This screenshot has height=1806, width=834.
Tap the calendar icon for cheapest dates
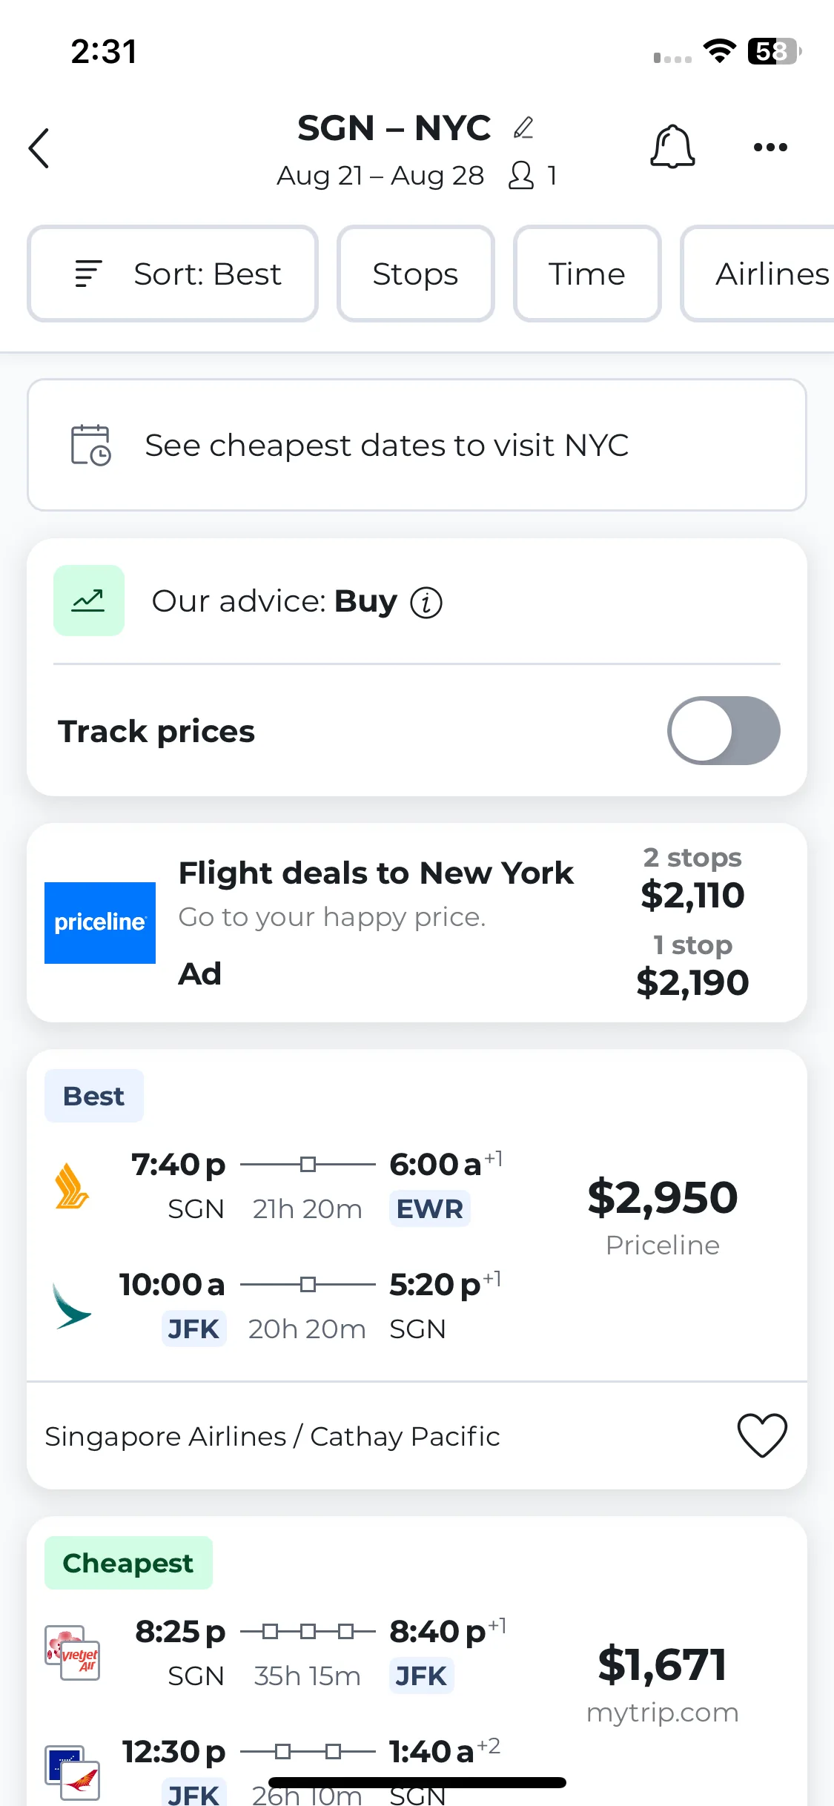pos(90,445)
